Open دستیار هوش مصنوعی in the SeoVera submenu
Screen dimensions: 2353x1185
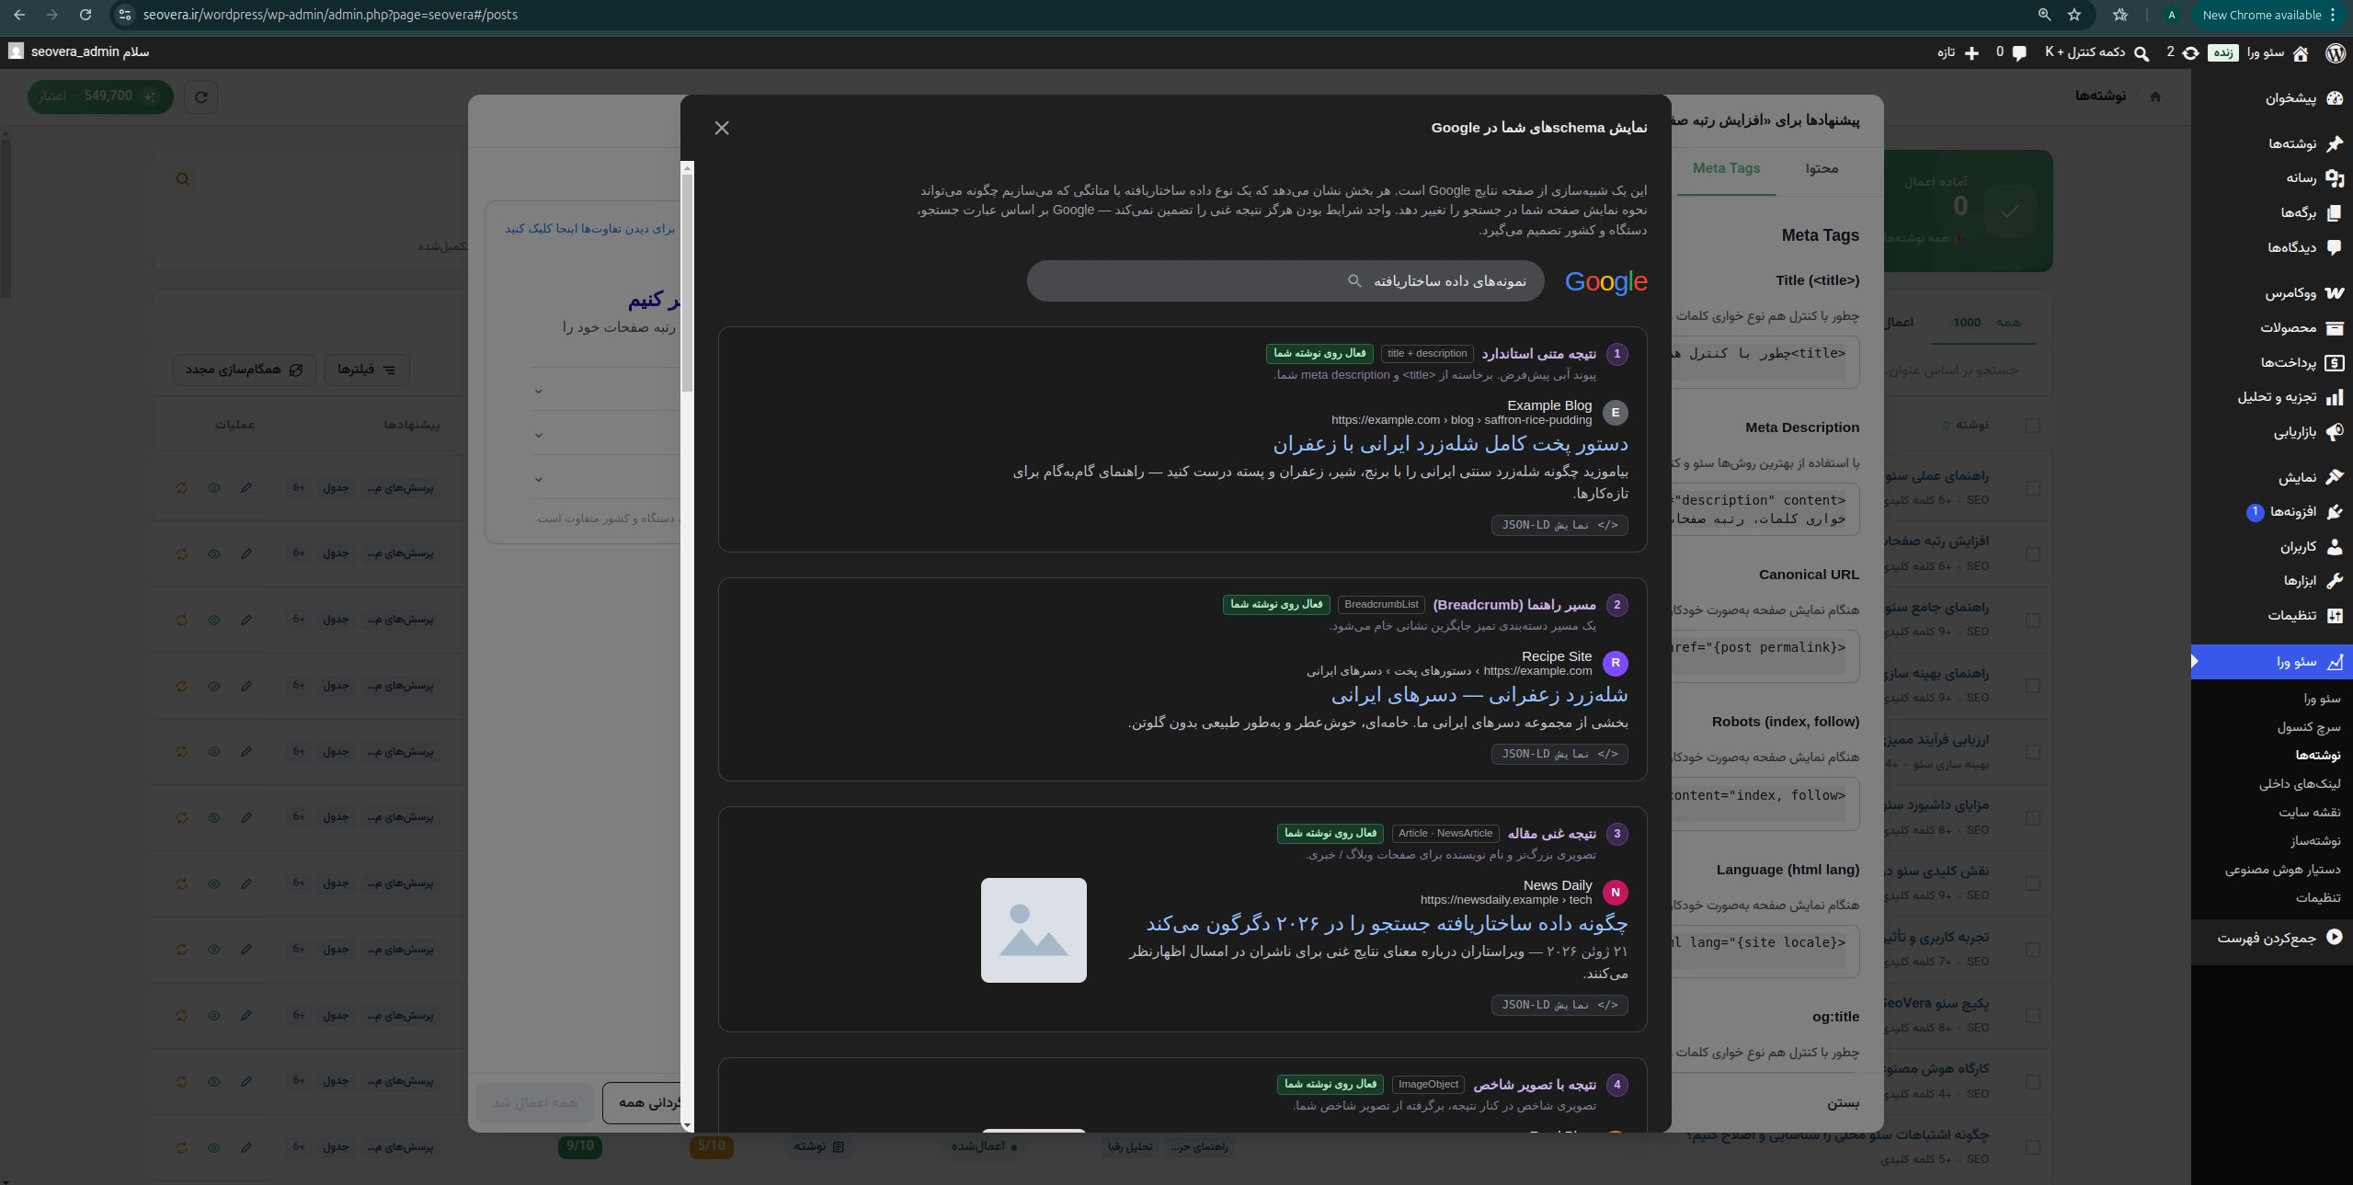tap(2283, 870)
